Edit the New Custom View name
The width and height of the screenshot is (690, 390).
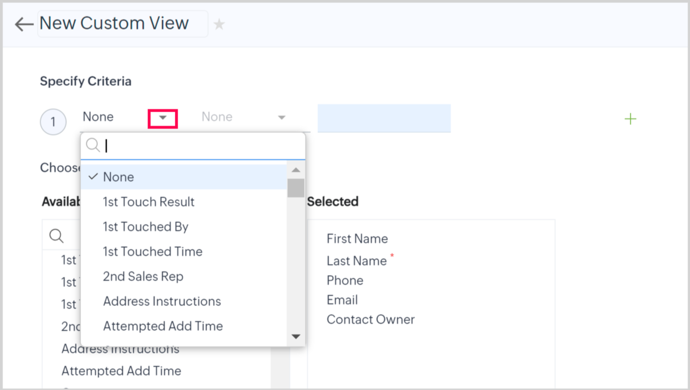coord(114,24)
